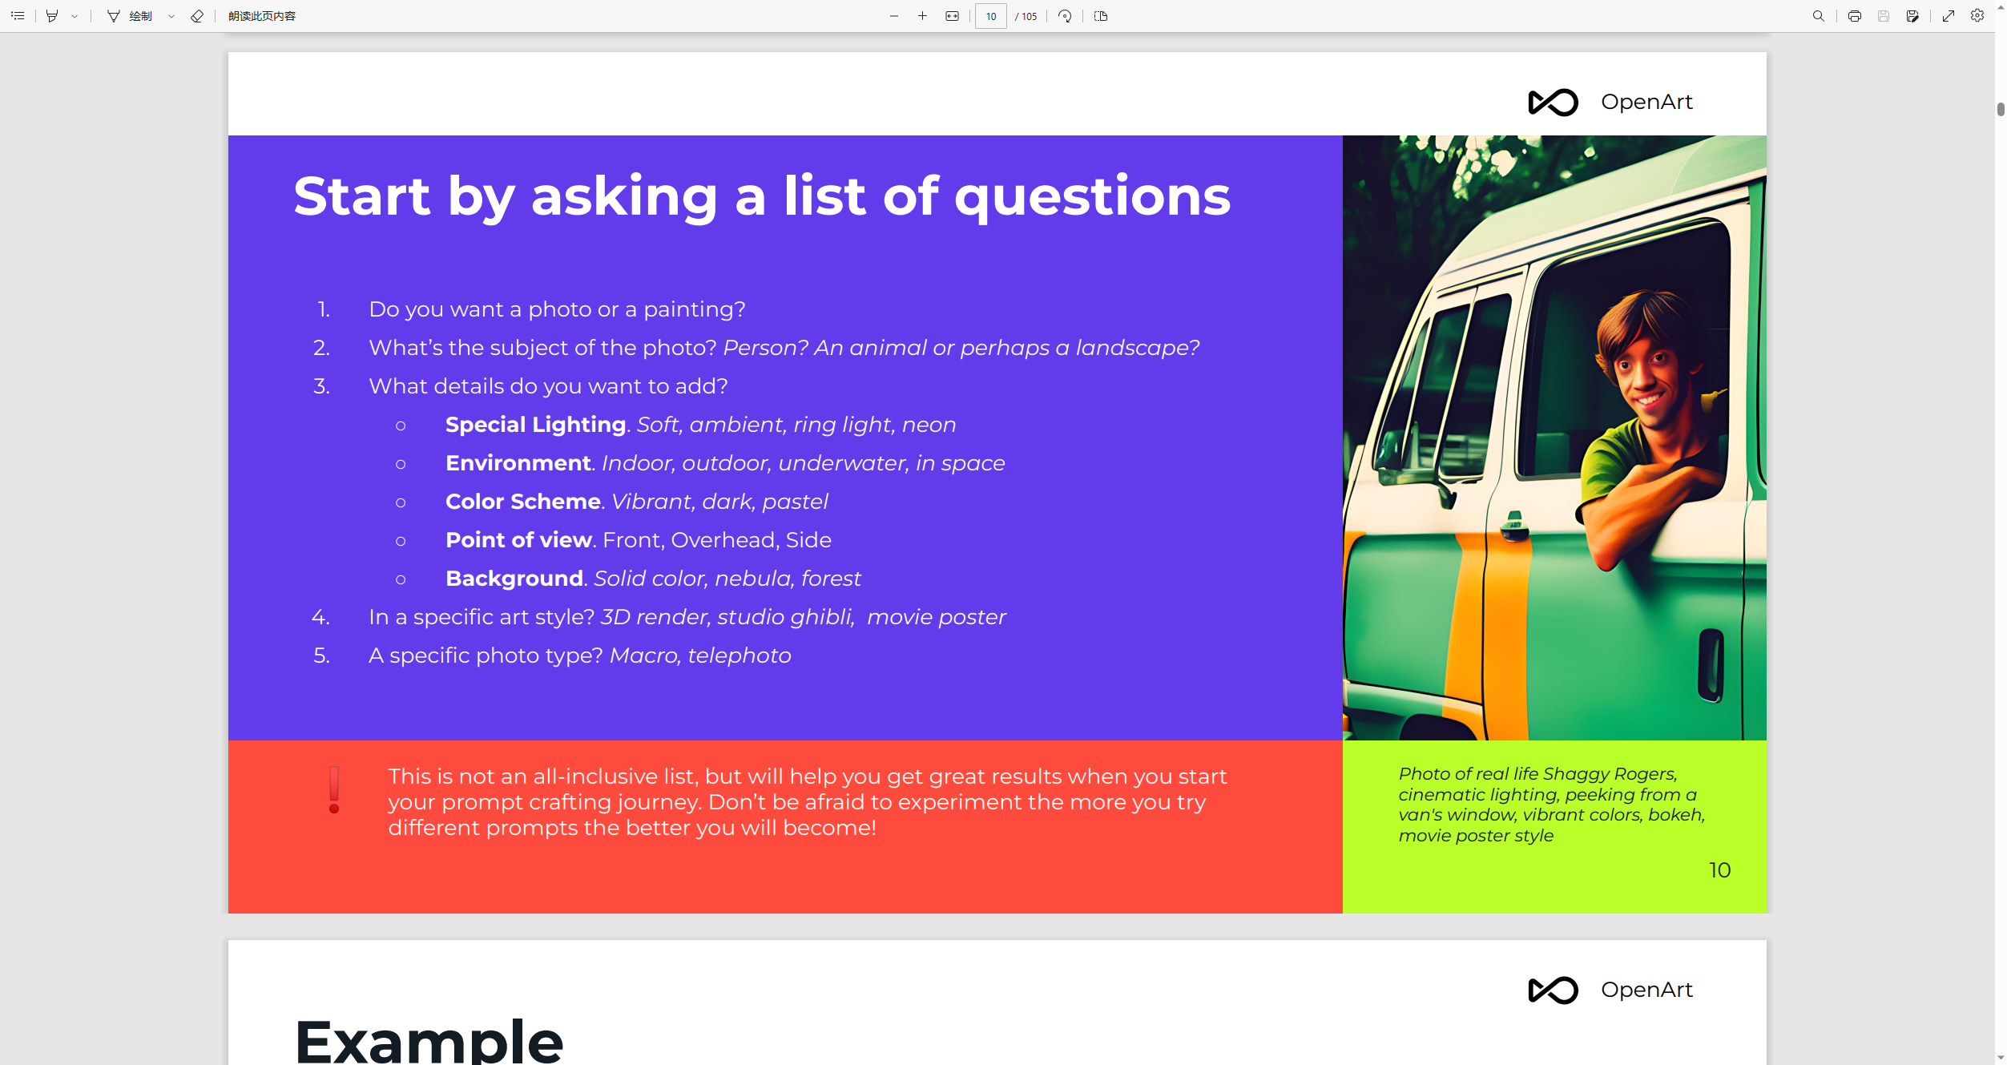The width and height of the screenshot is (2007, 1065).
Task: Zoom in with the plus button
Action: point(923,16)
